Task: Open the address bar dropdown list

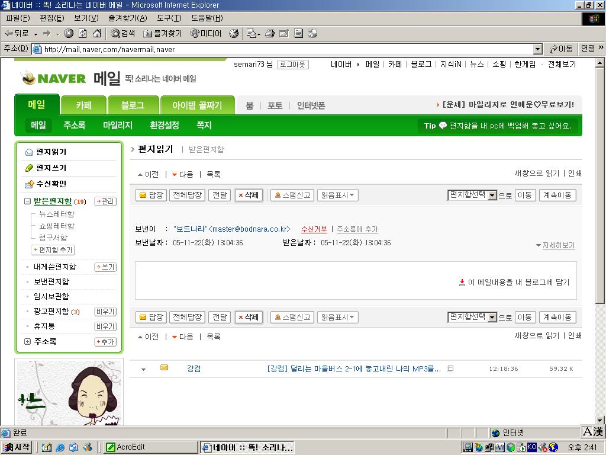Action: (537, 49)
